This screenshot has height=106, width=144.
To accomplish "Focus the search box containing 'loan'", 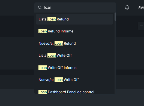I will [75, 7].
